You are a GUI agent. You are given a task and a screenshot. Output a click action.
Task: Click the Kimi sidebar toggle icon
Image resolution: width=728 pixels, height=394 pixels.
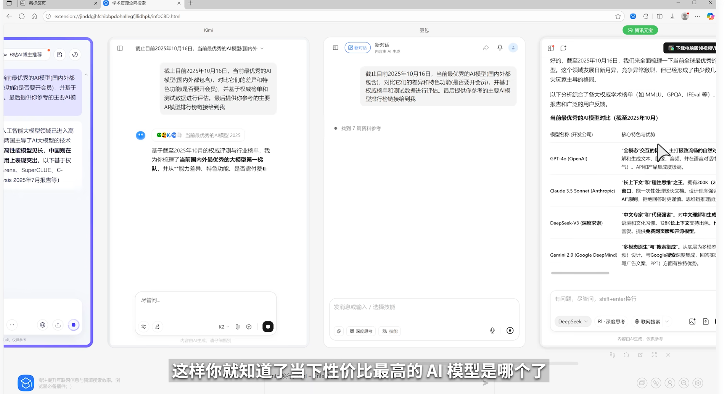(x=120, y=48)
